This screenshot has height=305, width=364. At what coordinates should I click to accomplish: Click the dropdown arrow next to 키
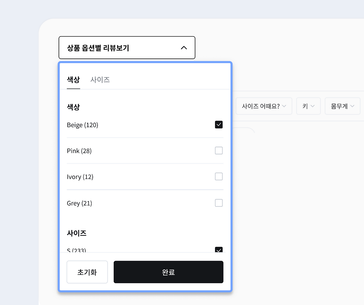pos(312,106)
